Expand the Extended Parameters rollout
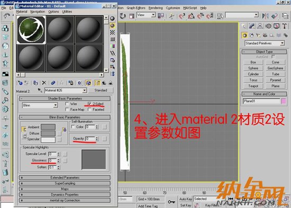 click(x=65, y=177)
